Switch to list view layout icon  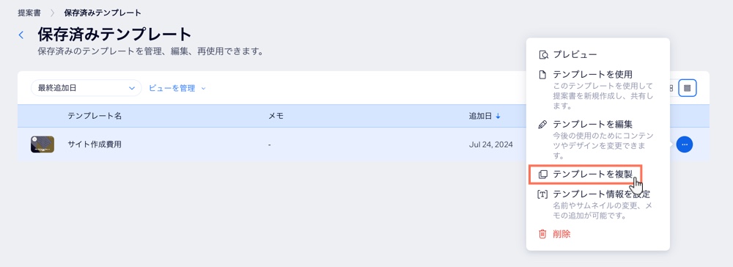688,88
